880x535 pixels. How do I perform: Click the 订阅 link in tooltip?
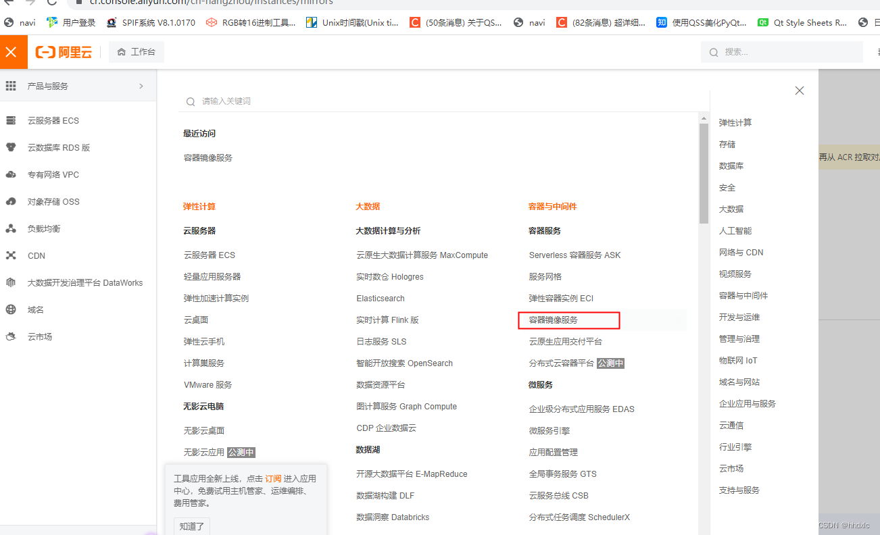click(x=273, y=478)
